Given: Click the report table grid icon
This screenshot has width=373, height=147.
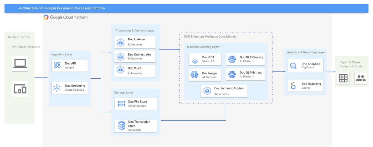Looking at the screenshot, I should pyautogui.click(x=343, y=78).
